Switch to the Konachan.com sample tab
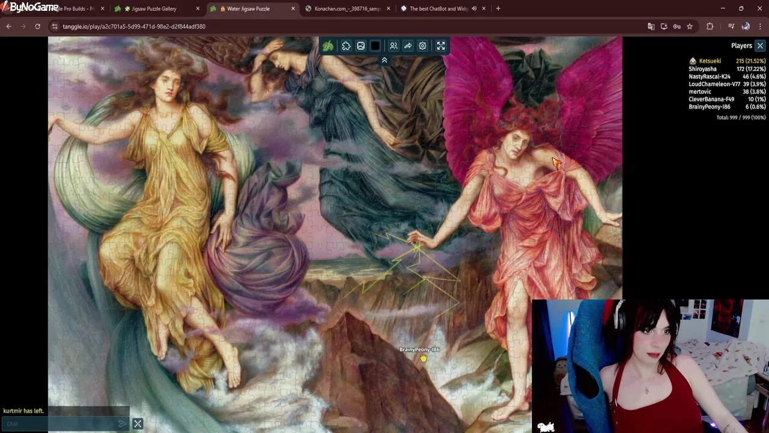769x433 pixels. tap(347, 8)
